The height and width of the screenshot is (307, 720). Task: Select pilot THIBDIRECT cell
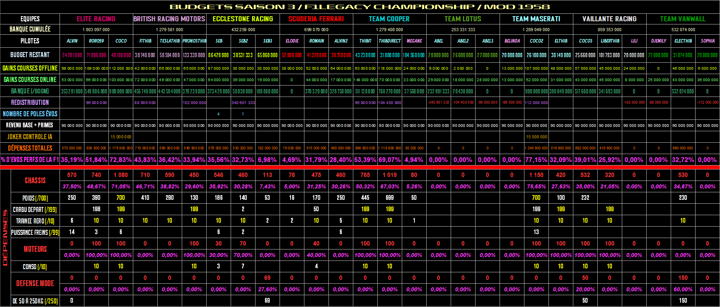(390, 41)
